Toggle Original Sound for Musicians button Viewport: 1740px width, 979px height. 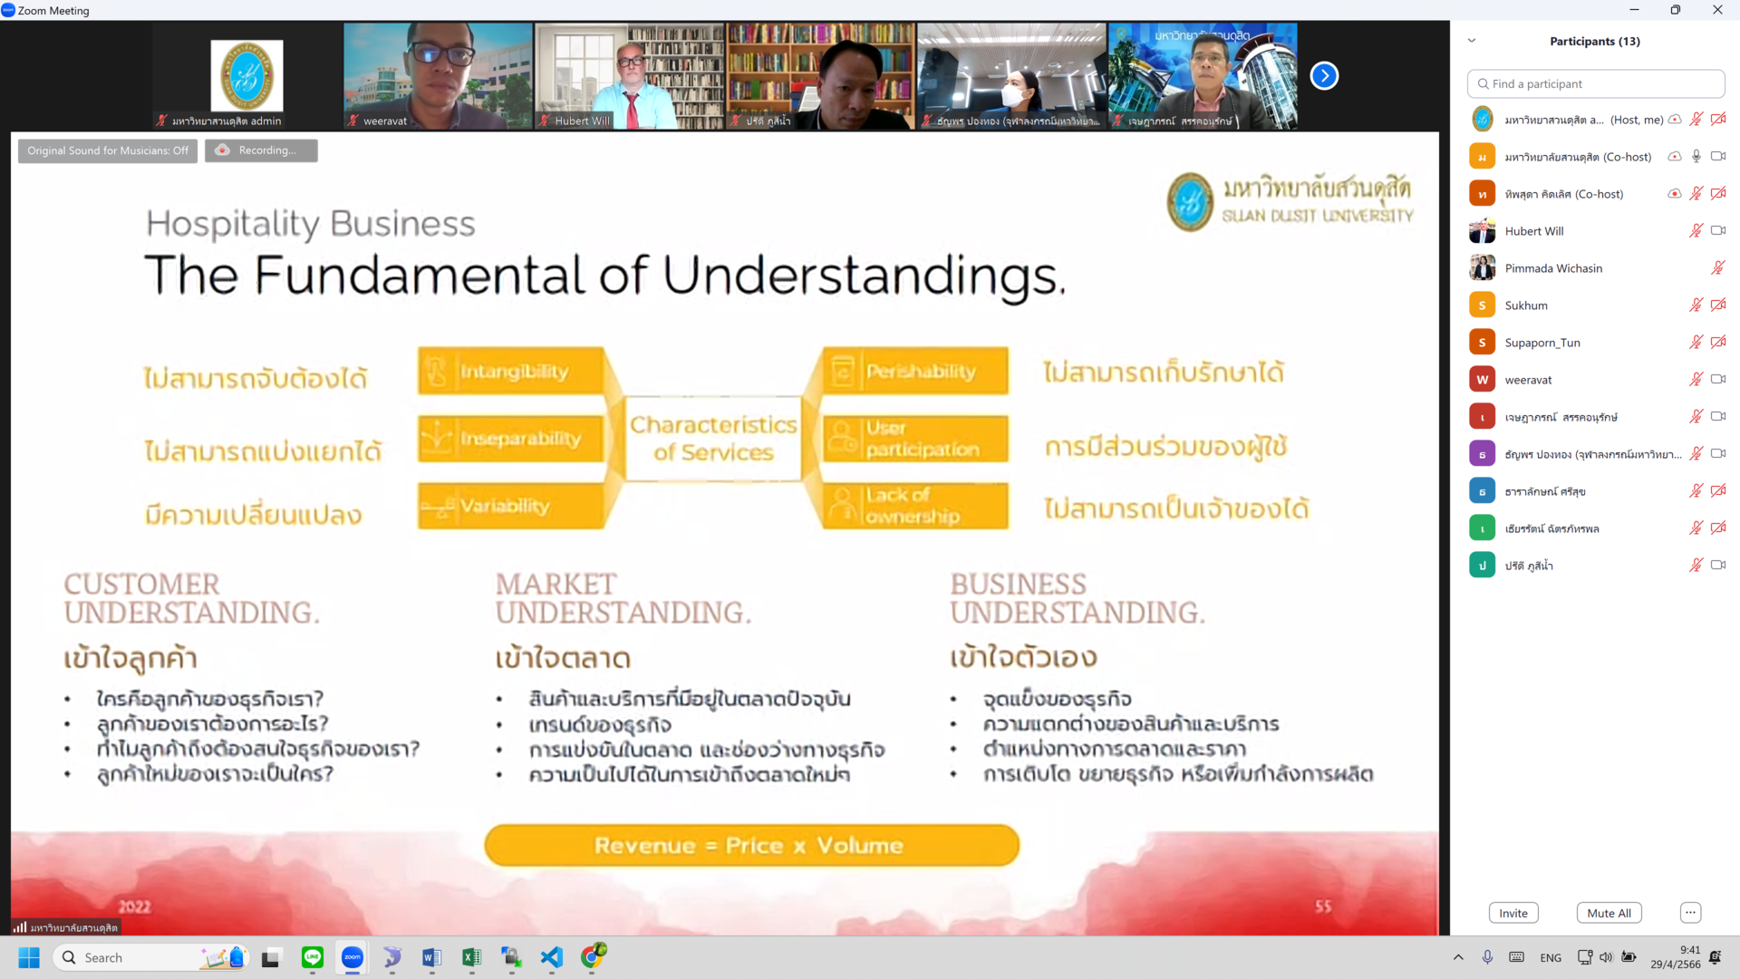pos(108,150)
